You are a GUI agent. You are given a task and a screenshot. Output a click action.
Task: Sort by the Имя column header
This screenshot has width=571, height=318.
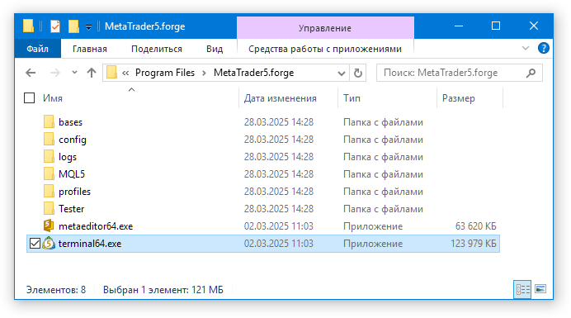coord(53,98)
